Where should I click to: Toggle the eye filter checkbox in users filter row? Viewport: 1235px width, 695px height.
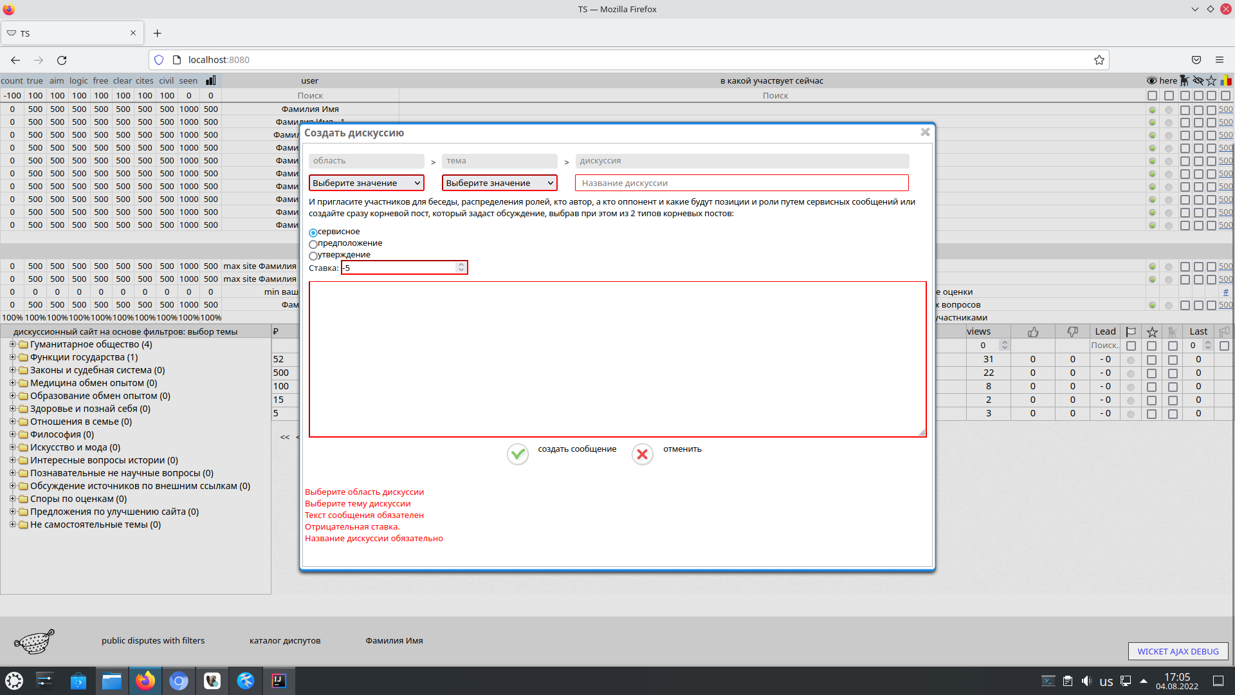coord(1152,95)
